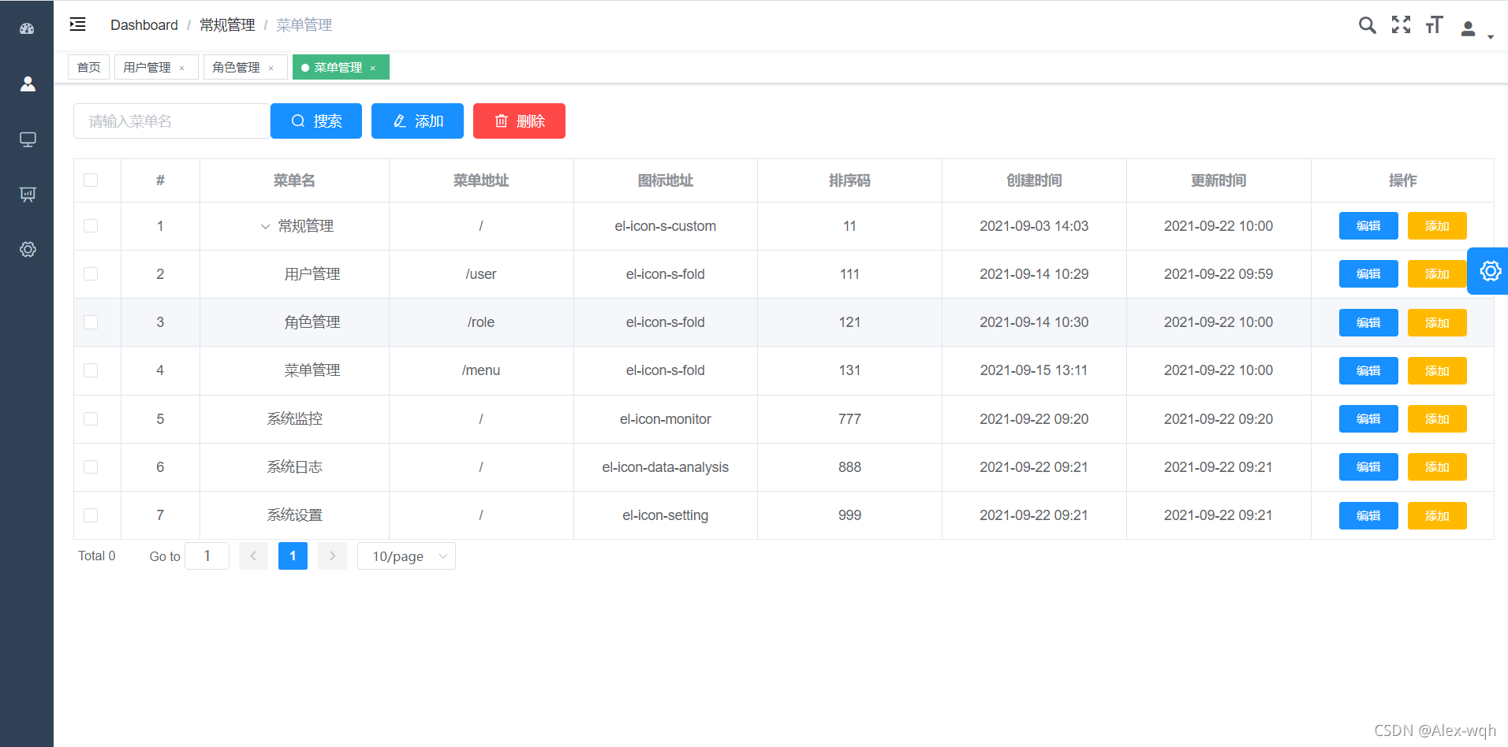Screen dimensions: 1508x747
Task: Add submenu under 角色管理 row
Action: pos(1437,323)
